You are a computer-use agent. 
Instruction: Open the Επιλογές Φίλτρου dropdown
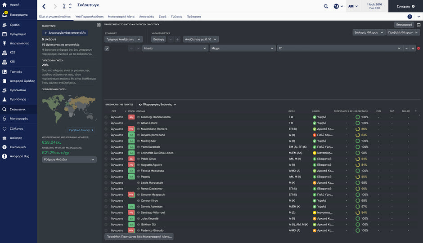click(369, 32)
